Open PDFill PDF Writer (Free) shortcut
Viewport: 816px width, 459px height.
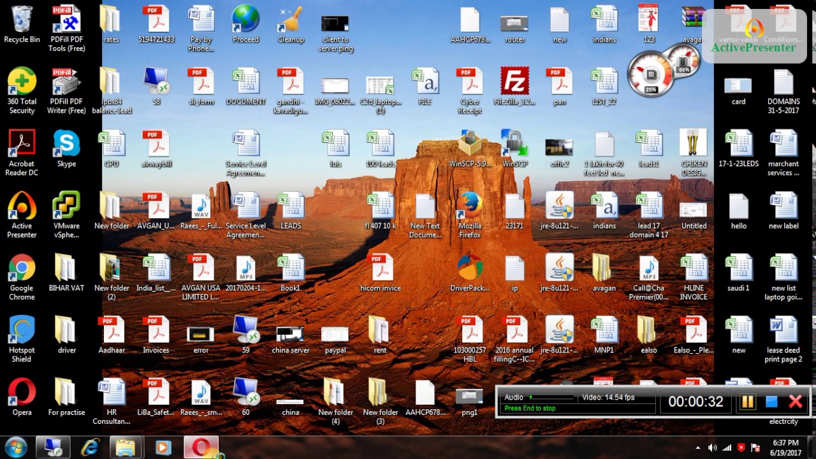point(67,91)
